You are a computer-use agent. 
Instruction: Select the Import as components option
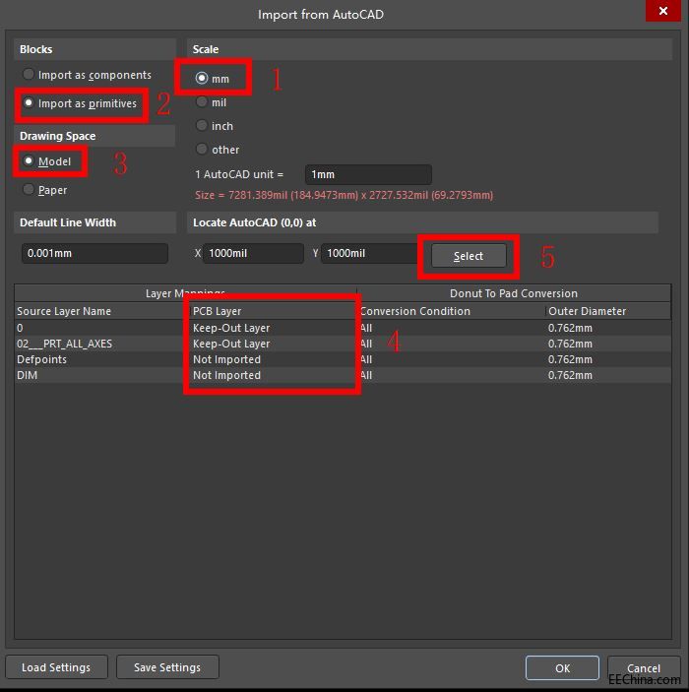88,75
